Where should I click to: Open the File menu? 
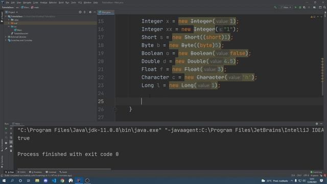[8, 3]
